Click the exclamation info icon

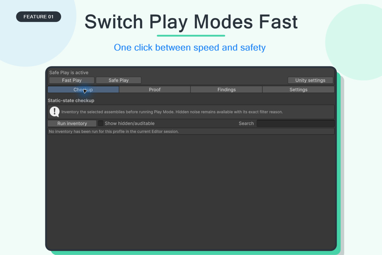coord(55,112)
